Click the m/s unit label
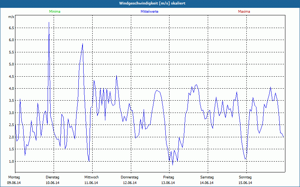 coord(11,17)
